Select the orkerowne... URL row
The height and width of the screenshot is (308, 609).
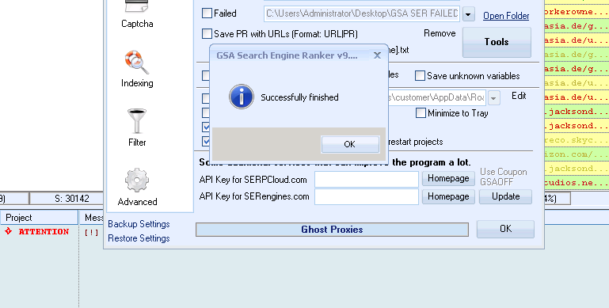pyautogui.click(x=577, y=12)
